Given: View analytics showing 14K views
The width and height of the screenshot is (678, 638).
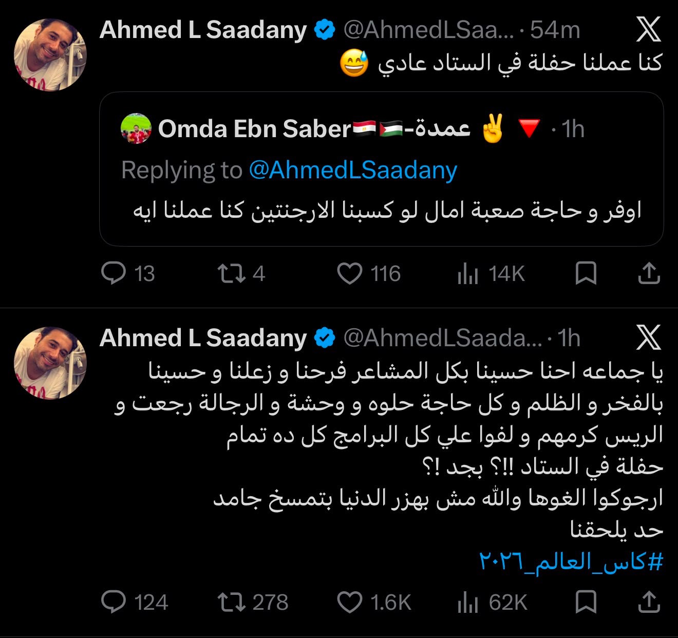Looking at the screenshot, I should point(491,274).
